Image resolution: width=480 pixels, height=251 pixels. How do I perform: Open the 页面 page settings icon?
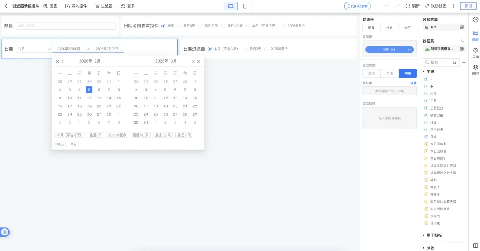tap(476, 52)
